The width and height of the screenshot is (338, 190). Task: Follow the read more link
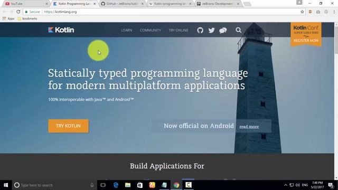[x=249, y=127]
